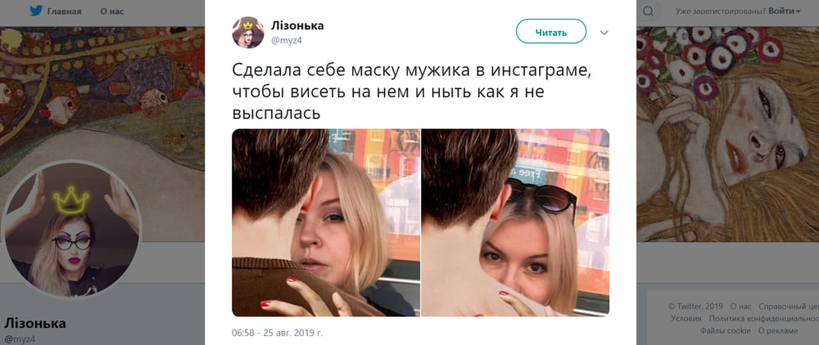Open the large crown profile picture

pyautogui.click(x=71, y=229)
